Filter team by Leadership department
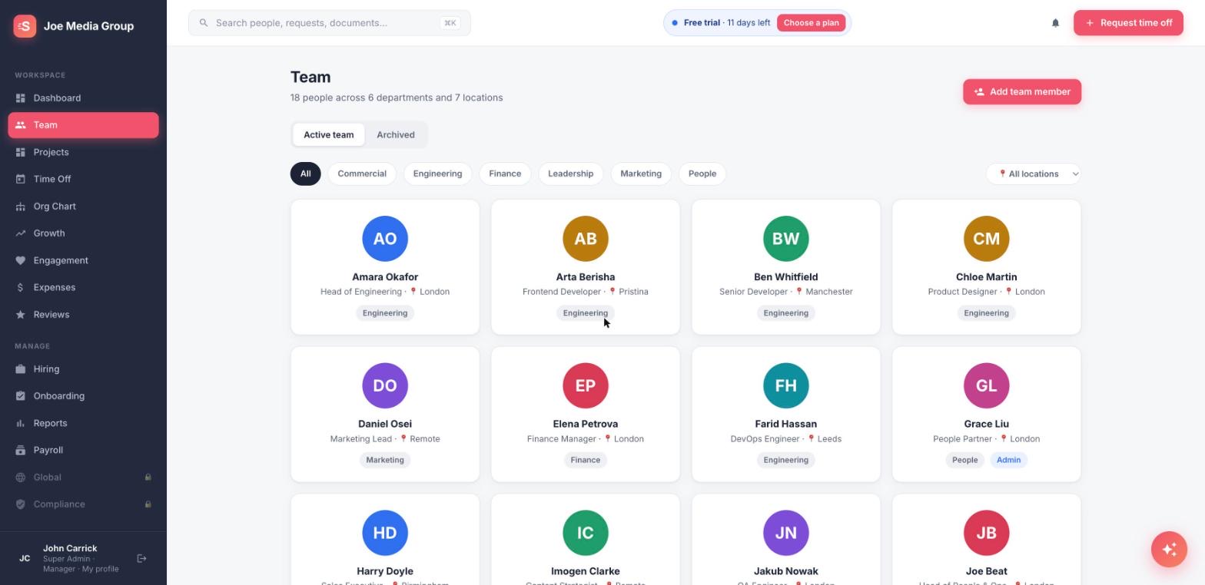This screenshot has height=585, width=1205. (x=571, y=174)
